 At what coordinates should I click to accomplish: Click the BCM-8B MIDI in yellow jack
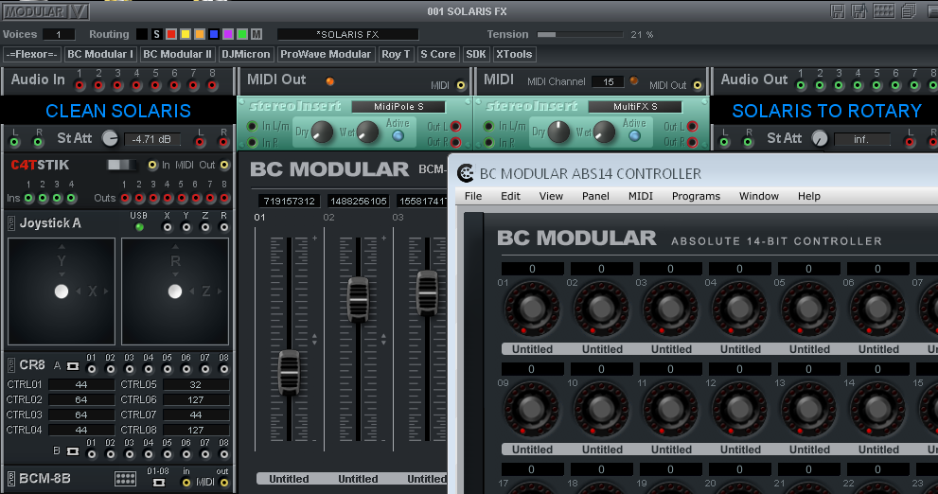[186, 483]
